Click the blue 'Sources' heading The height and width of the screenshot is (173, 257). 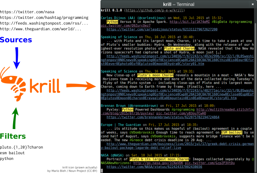16,40
